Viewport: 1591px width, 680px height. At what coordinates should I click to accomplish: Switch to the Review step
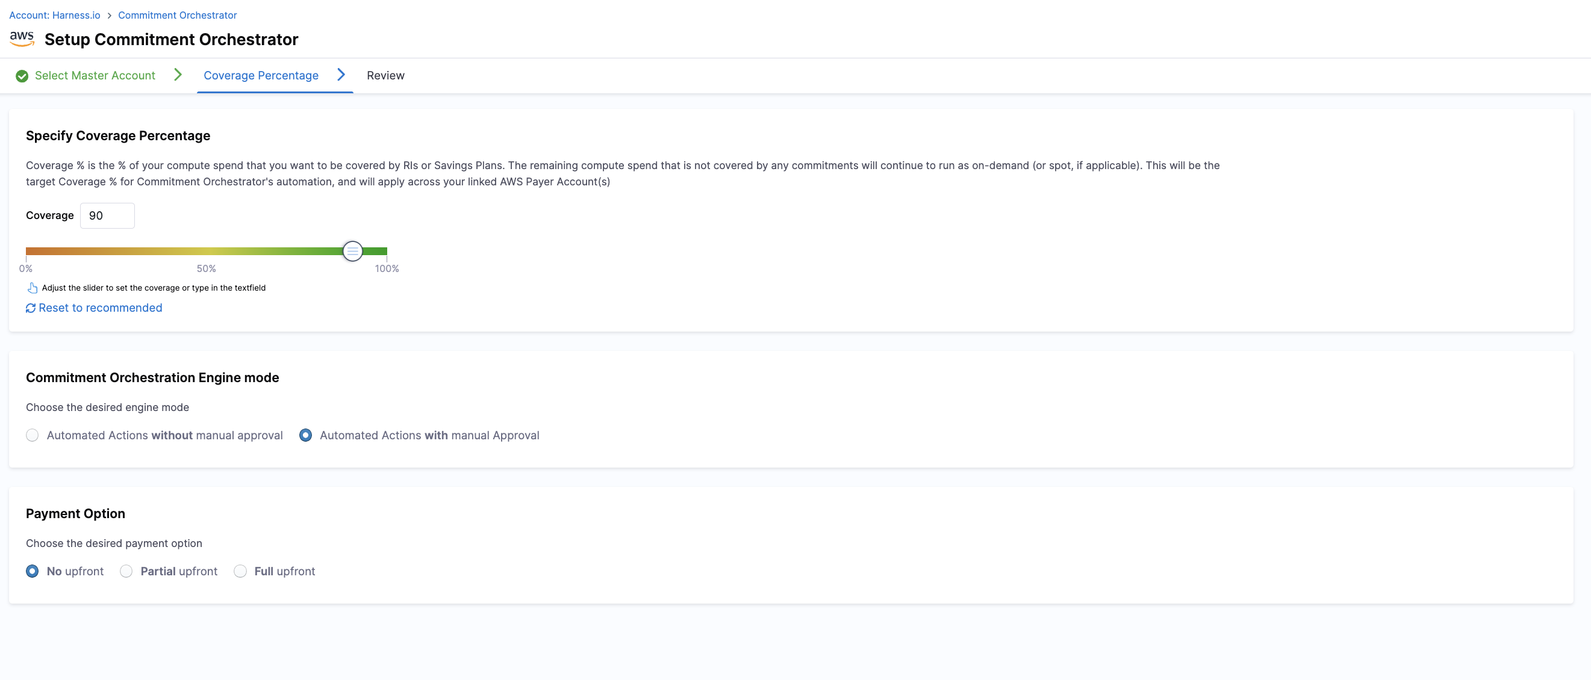coord(385,75)
